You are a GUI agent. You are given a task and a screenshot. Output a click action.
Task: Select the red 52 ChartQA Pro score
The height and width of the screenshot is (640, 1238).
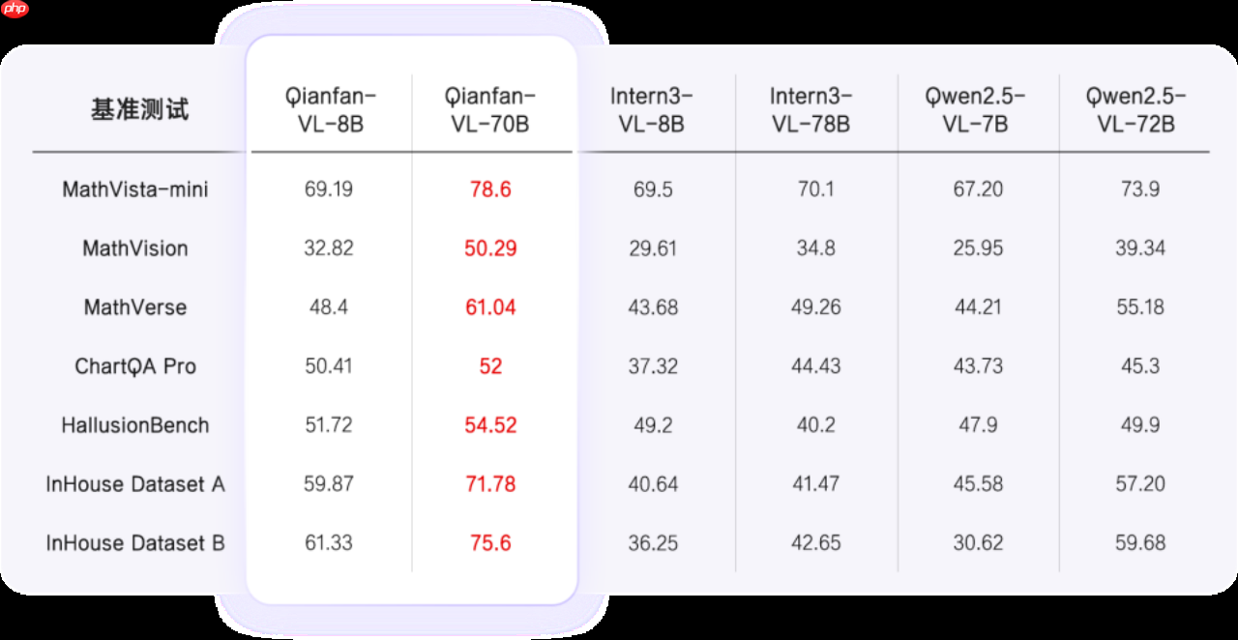[490, 366]
